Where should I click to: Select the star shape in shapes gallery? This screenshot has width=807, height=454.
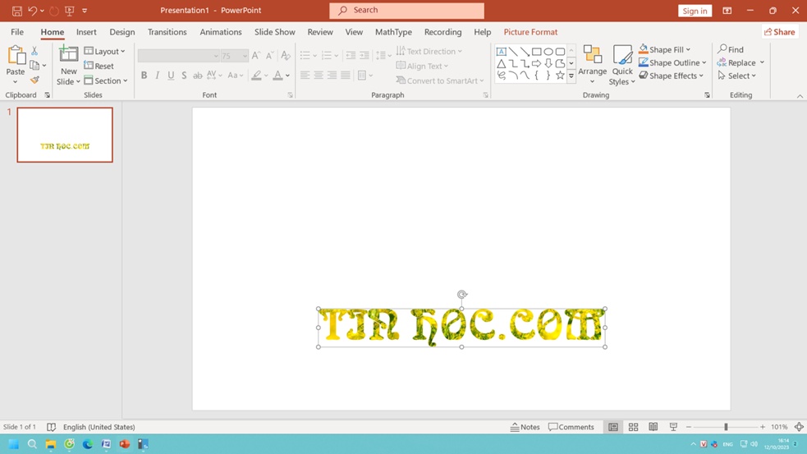pyautogui.click(x=560, y=76)
